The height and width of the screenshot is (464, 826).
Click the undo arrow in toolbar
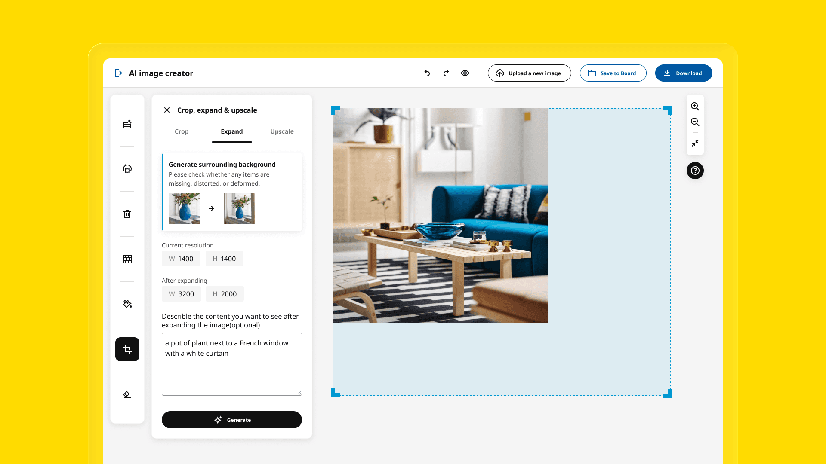(x=427, y=73)
